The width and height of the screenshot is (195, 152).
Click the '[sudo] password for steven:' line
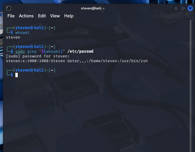coord(38,56)
